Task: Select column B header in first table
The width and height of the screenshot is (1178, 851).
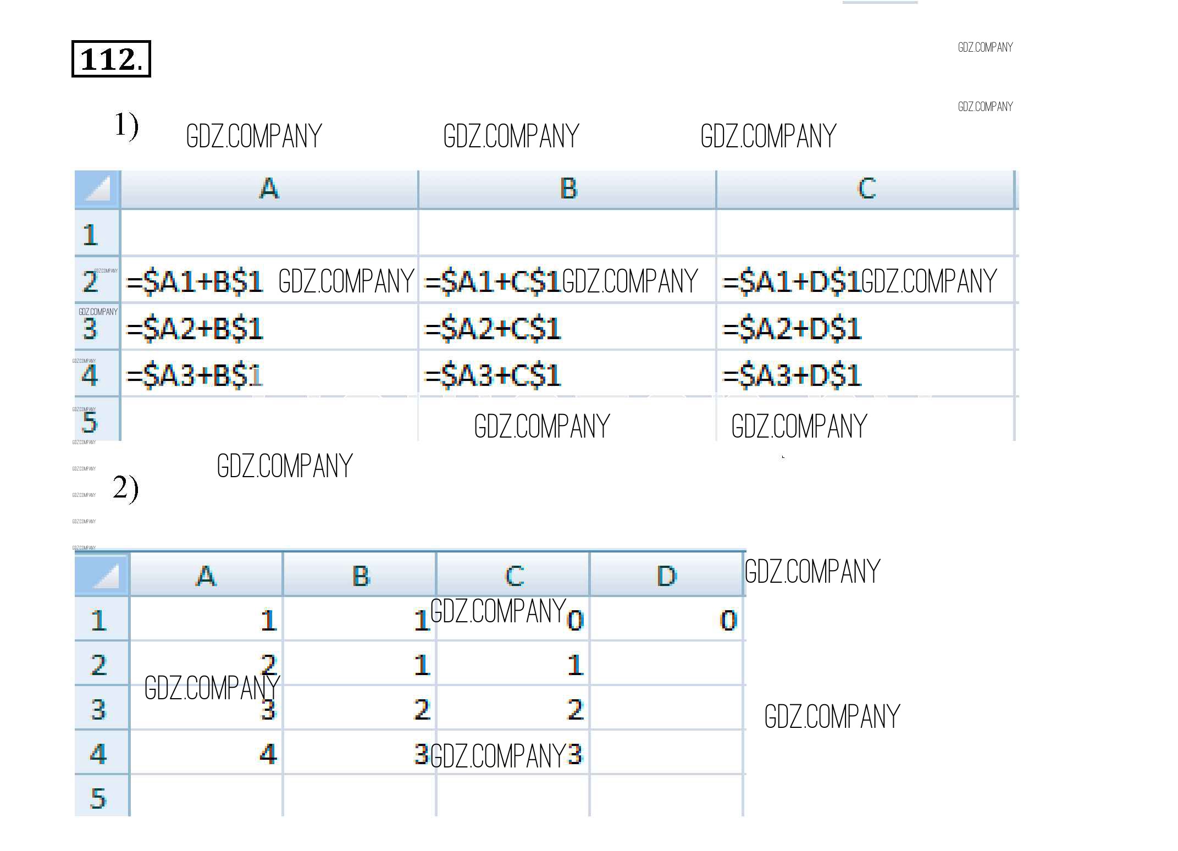Action: 567,189
